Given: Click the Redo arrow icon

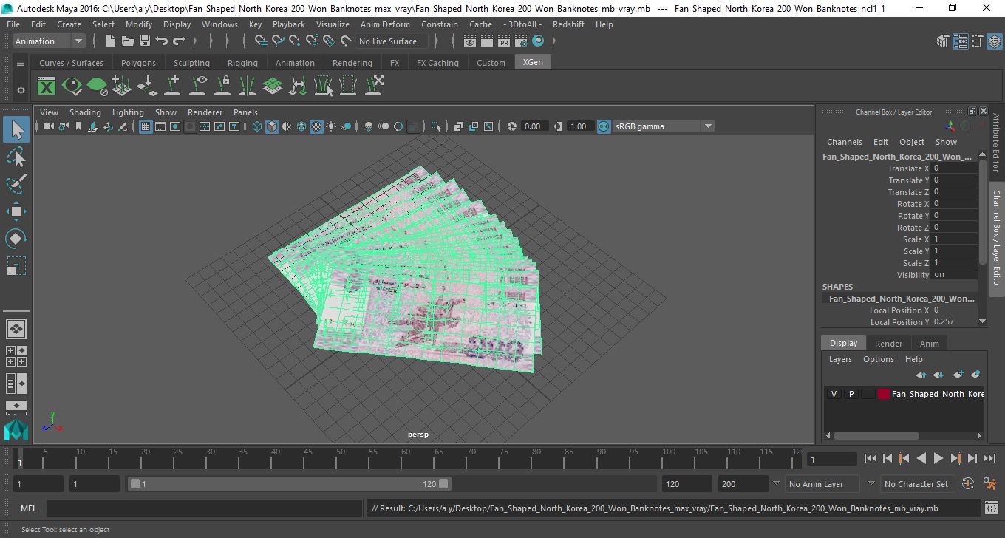Looking at the screenshot, I should [x=179, y=41].
